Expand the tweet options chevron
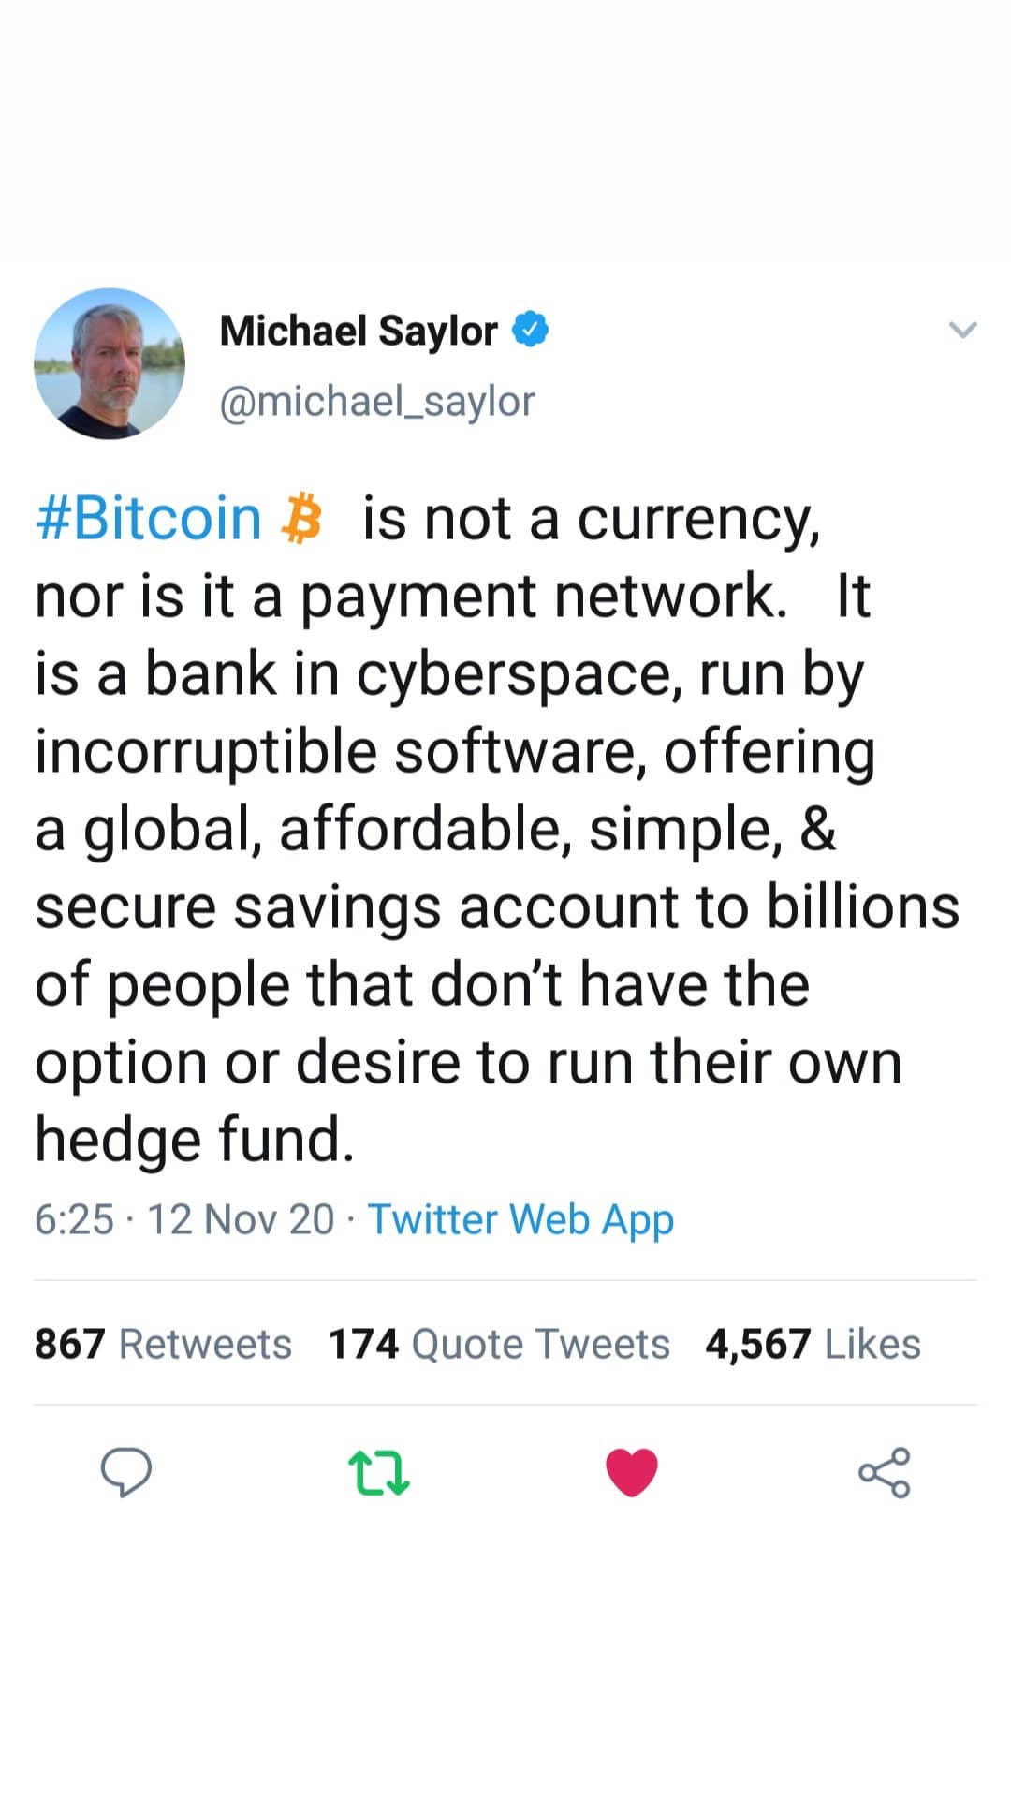This screenshot has width=1011, height=1798. (x=962, y=330)
